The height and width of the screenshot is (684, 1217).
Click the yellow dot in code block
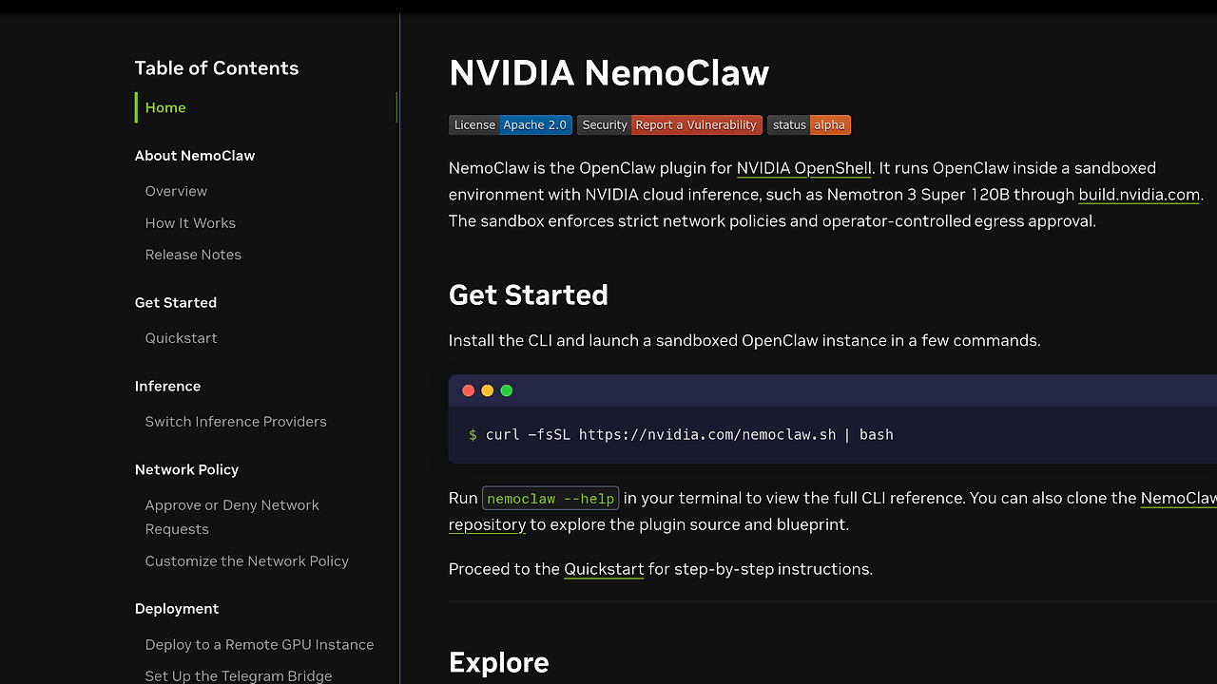point(488,390)
